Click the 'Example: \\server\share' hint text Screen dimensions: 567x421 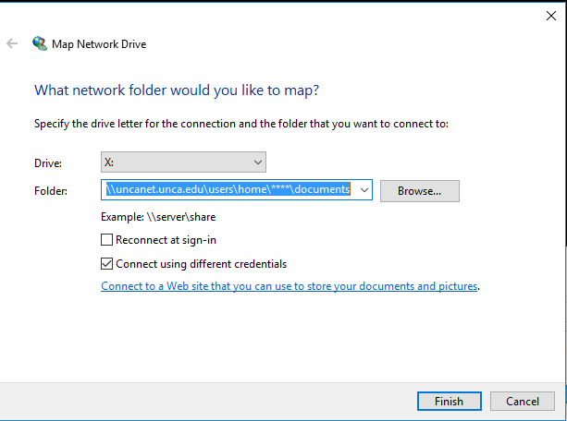pos(158,217)
